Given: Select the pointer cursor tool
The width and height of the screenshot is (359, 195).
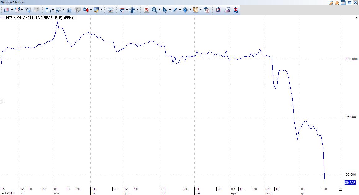Looking at the screenshot, I should pyautogui.click(x=165, y=10).
